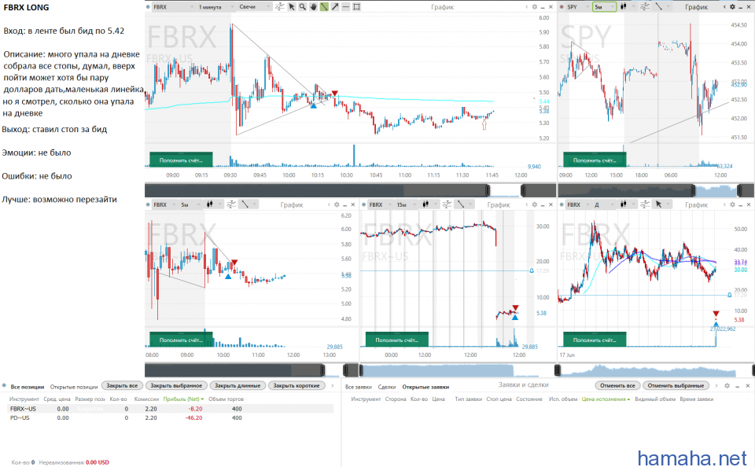The width and height of the screenshot is (755, 467).
Task: Click the 'Отменить все' orders button
Action: pos(617,386)
